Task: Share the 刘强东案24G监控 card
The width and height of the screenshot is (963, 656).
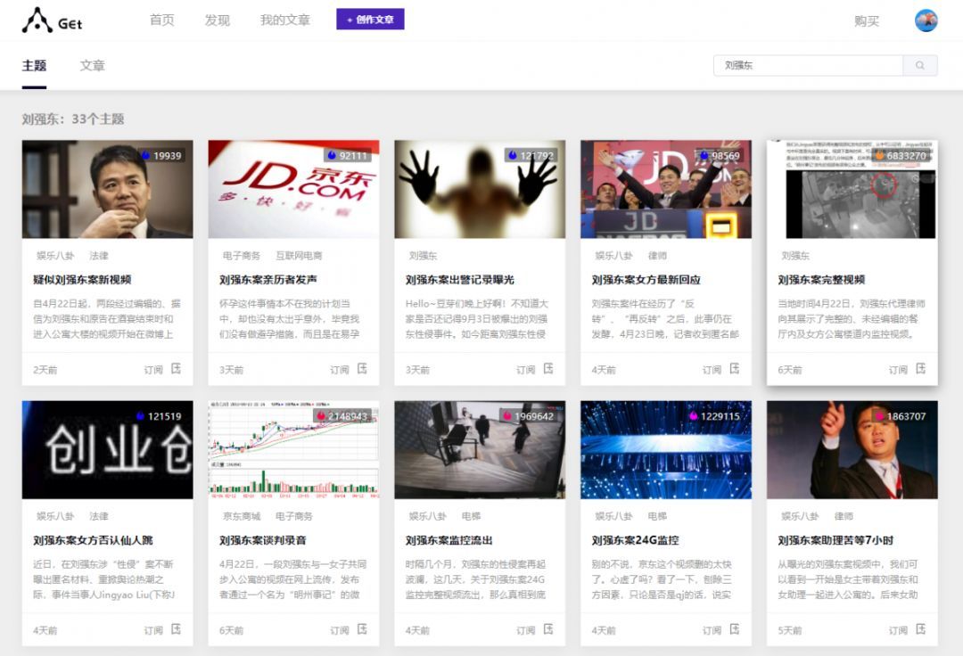Action: click(735, 629)
